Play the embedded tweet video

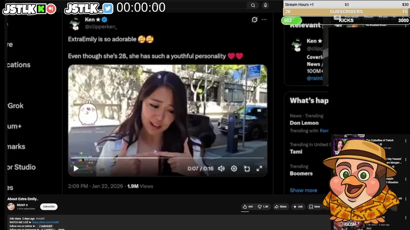click(x=76, y=169)
